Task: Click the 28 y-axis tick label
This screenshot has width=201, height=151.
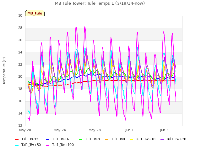Action: point(20,28)
